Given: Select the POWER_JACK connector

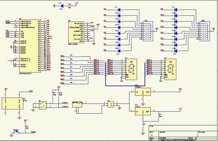Looking at the screenshot, I should (77, 105).
